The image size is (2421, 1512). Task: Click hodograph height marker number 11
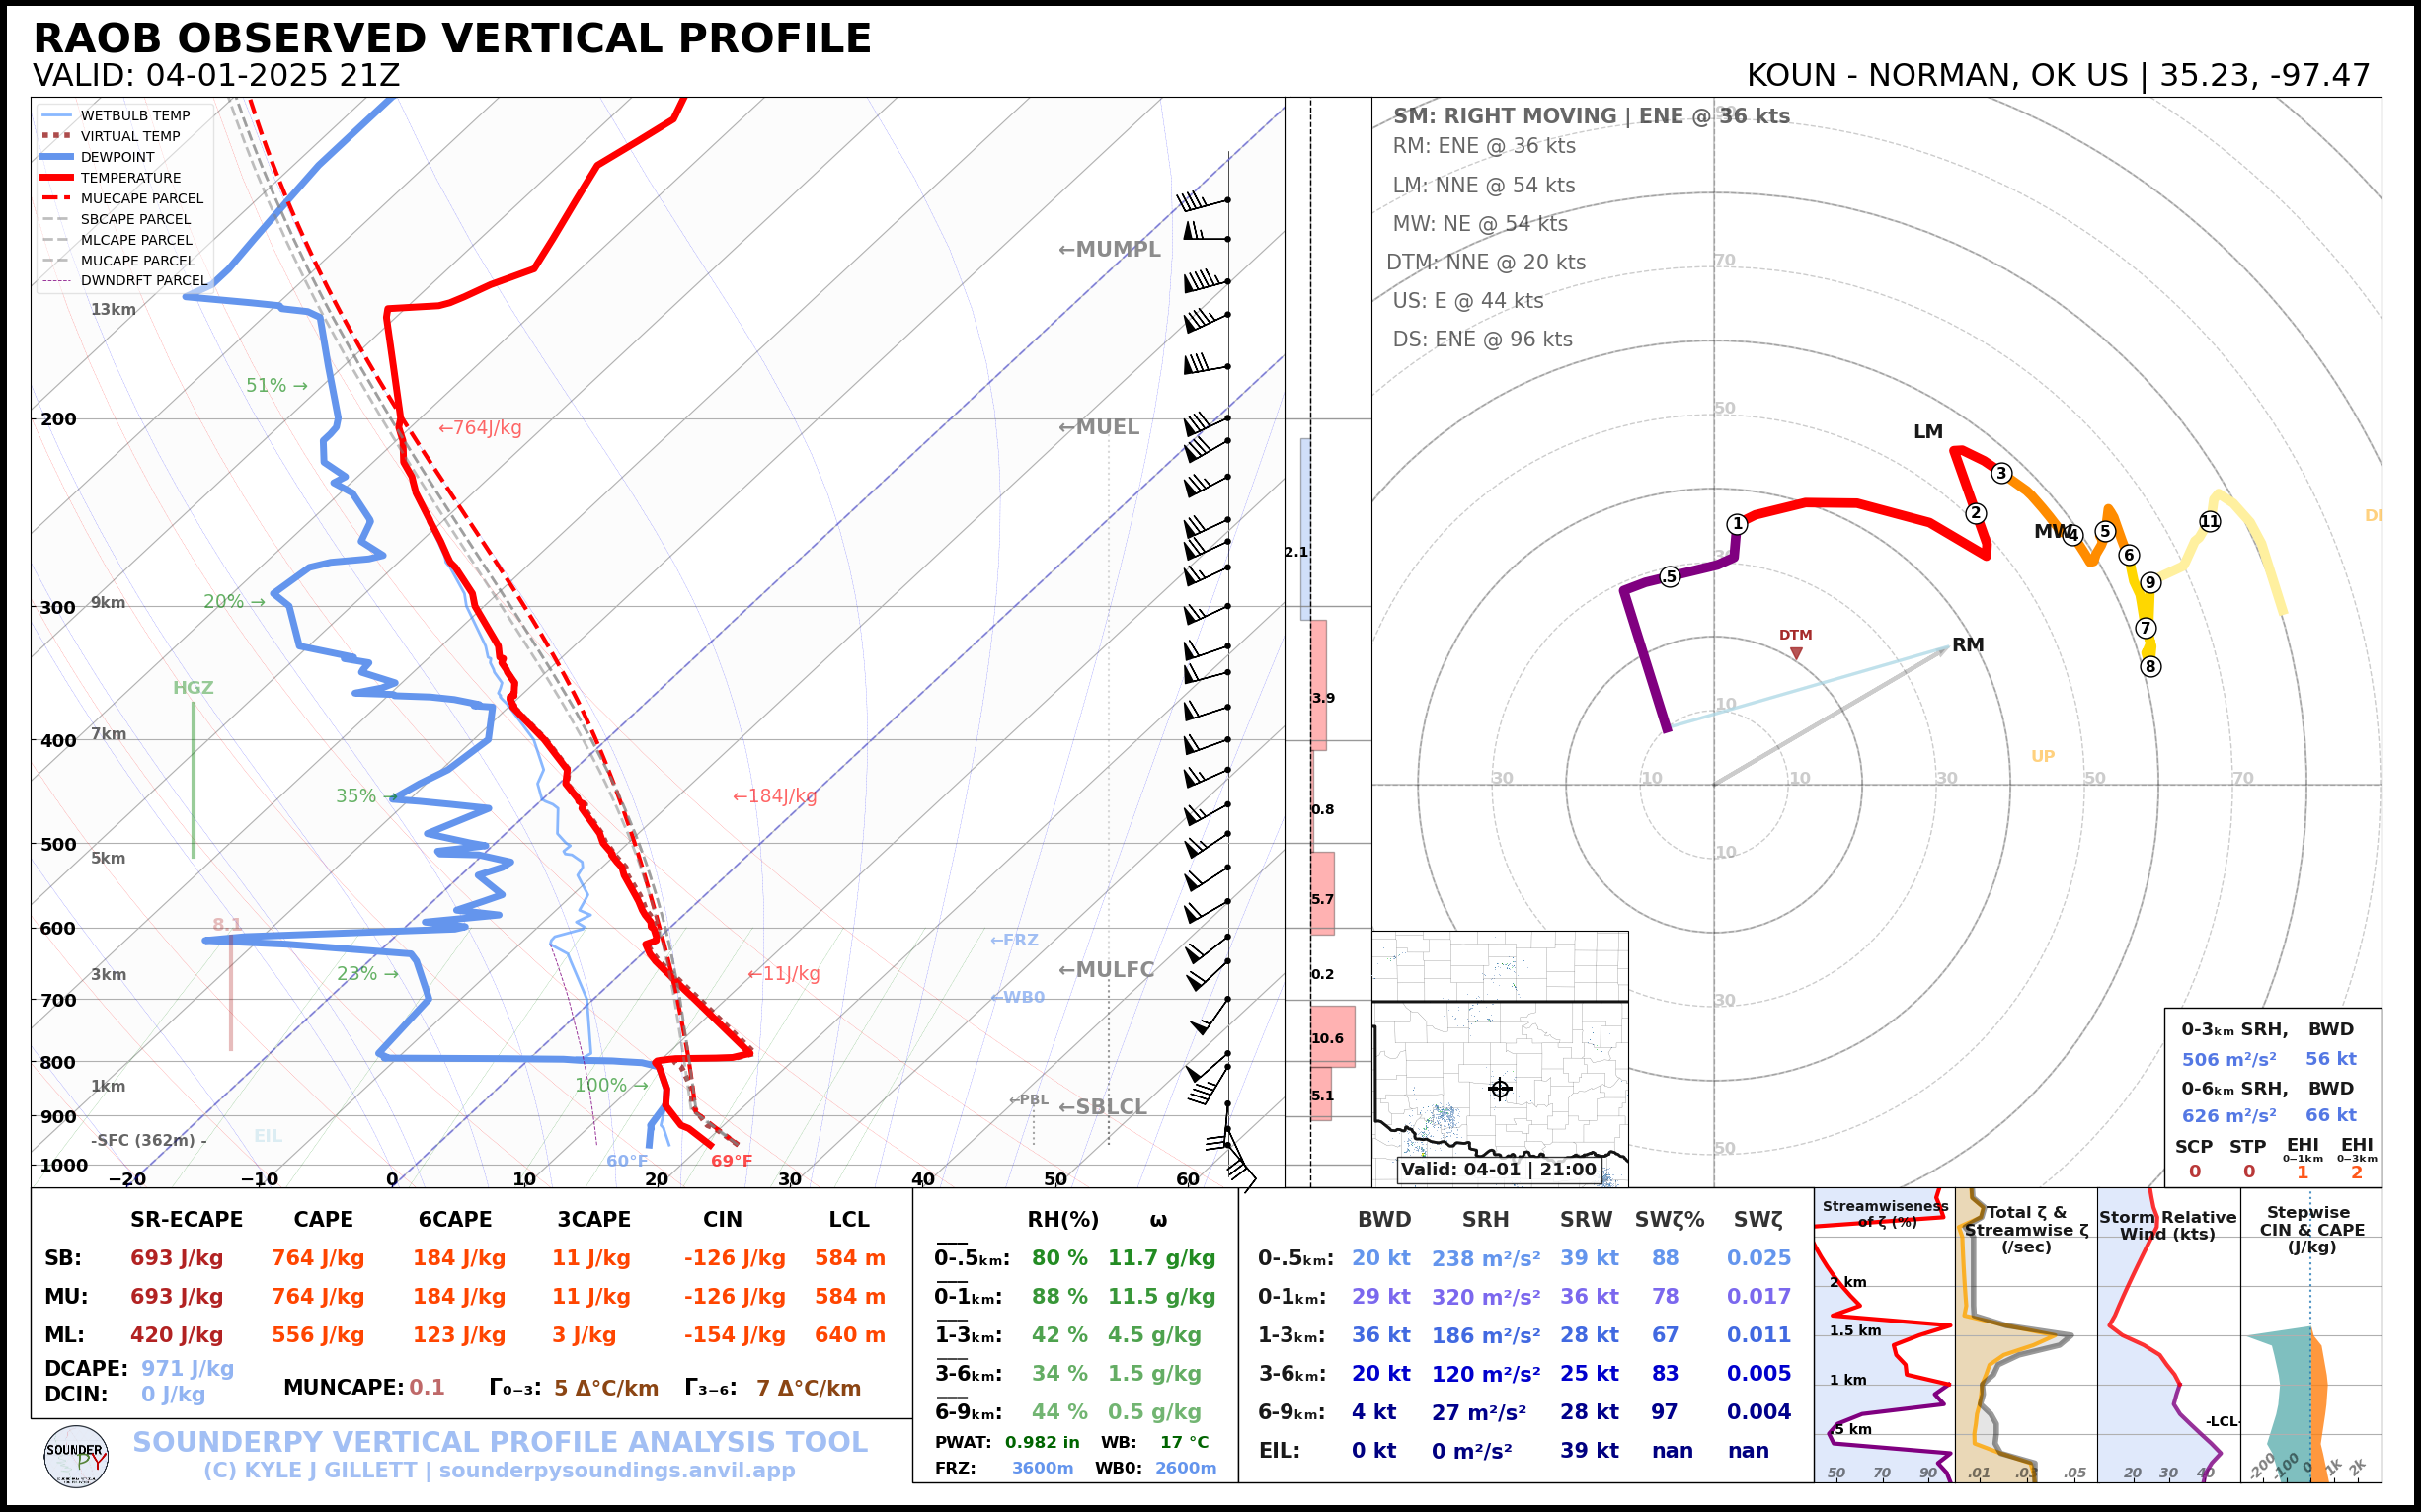2209,521
